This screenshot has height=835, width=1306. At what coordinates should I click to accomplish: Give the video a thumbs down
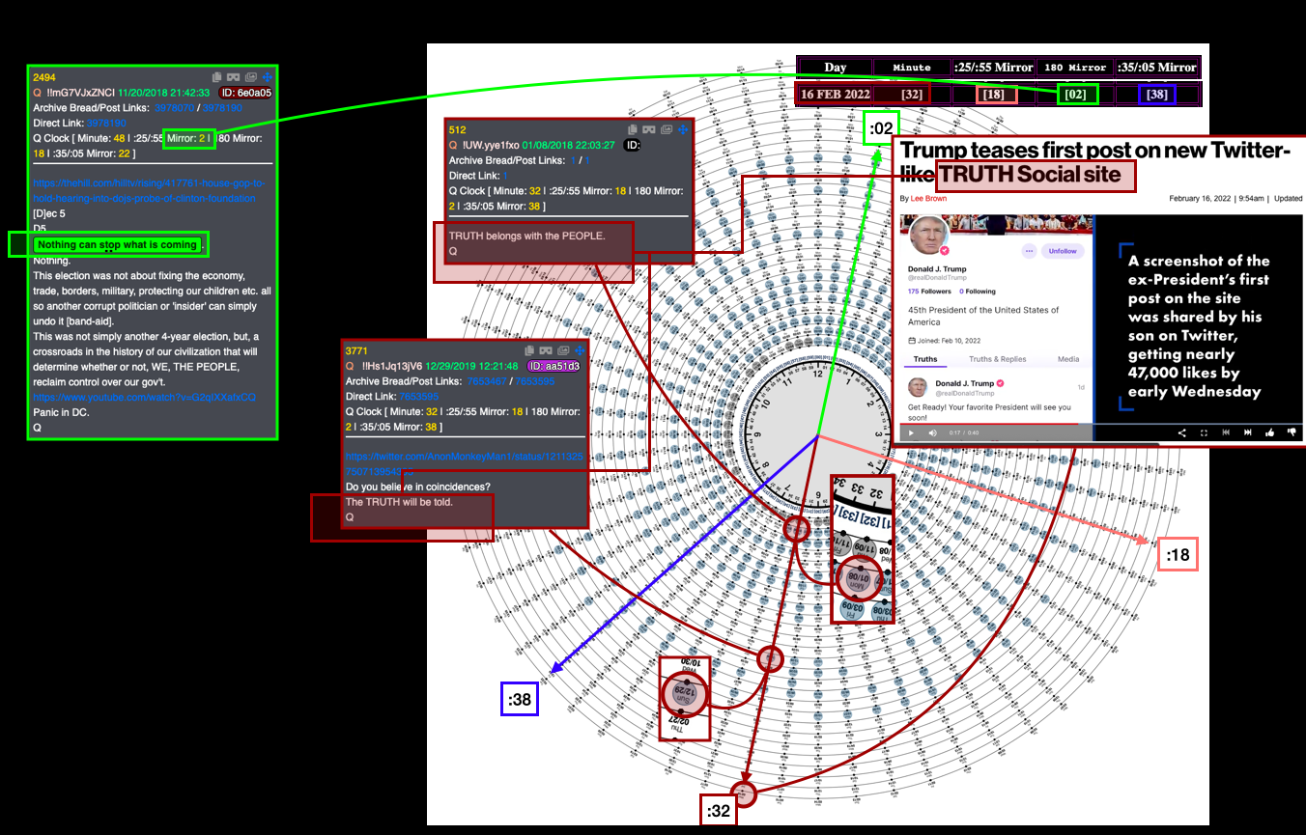[x=1292, y=432]
